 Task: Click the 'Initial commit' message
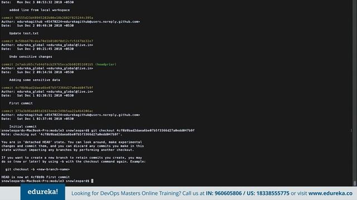[x=23, y=127]
